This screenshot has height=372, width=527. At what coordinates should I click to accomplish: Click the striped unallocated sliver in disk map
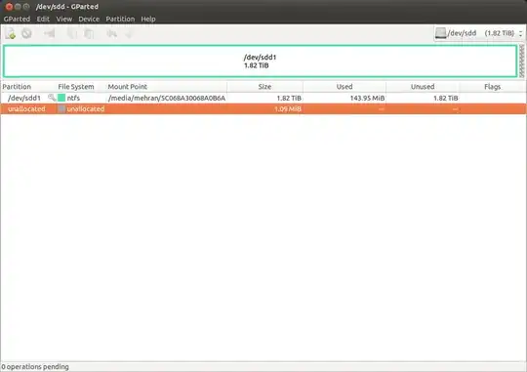pos(521,61)
